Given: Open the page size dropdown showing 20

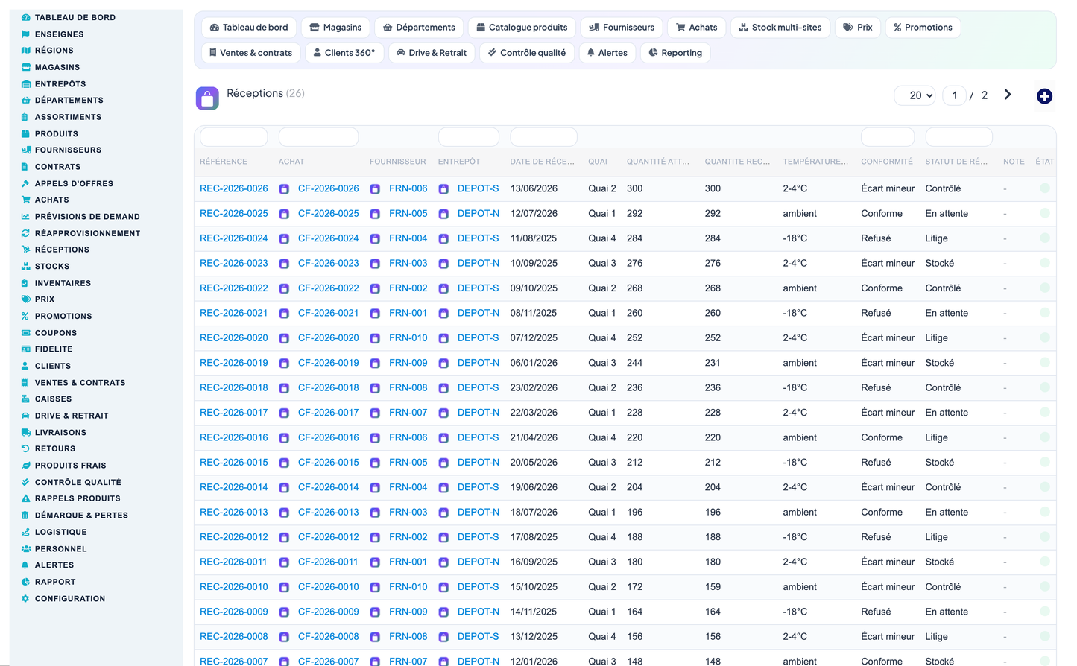Looking at the screenshot, I should pyautogui.click(x=915, y=95).
